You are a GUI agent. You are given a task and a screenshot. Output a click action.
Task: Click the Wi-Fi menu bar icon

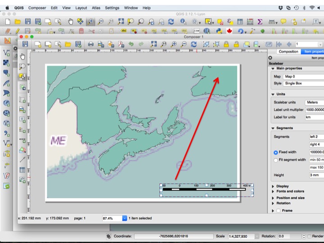coord(312,8)
